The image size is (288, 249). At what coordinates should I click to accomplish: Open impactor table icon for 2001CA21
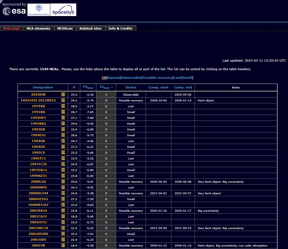pyautogui.click(x=63, y=216)
